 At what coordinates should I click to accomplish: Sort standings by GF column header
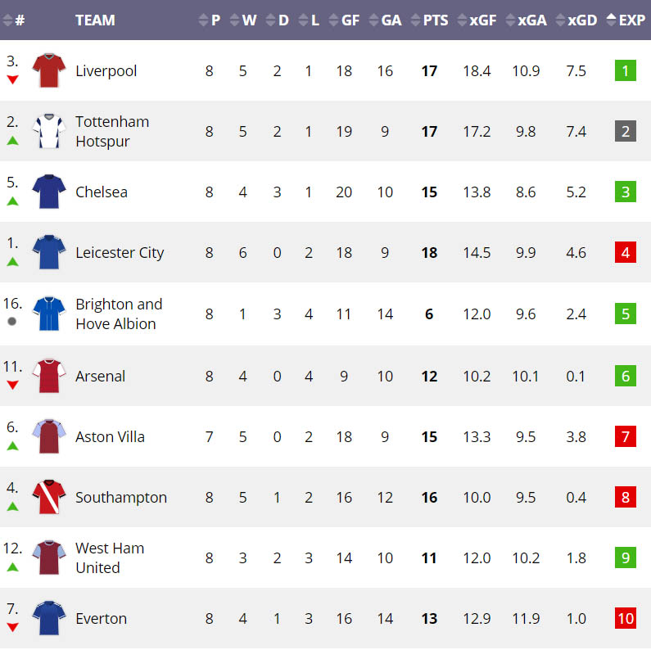(345, 20)
